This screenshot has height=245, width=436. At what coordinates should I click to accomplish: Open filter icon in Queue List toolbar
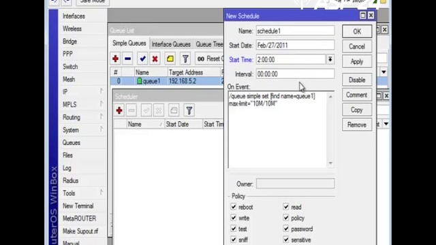185,59
